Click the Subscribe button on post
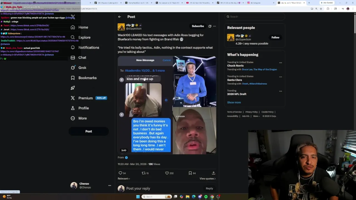 tap(198, 26)
